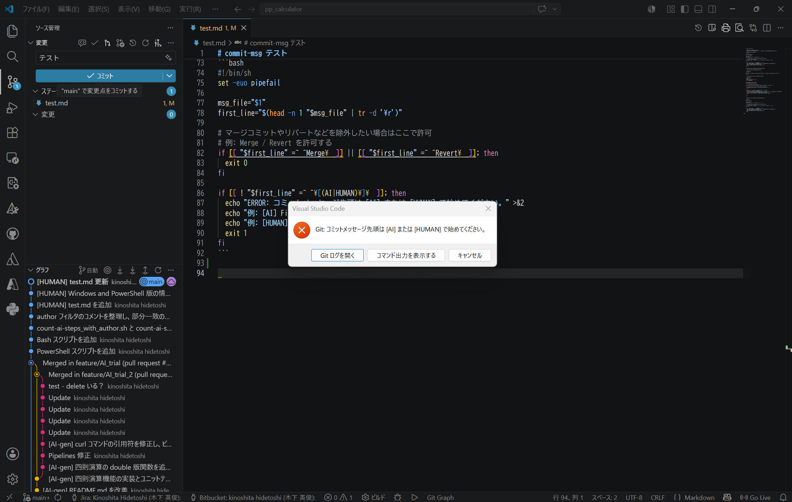Open the Explorer view in activity bar

click(12, 31)
